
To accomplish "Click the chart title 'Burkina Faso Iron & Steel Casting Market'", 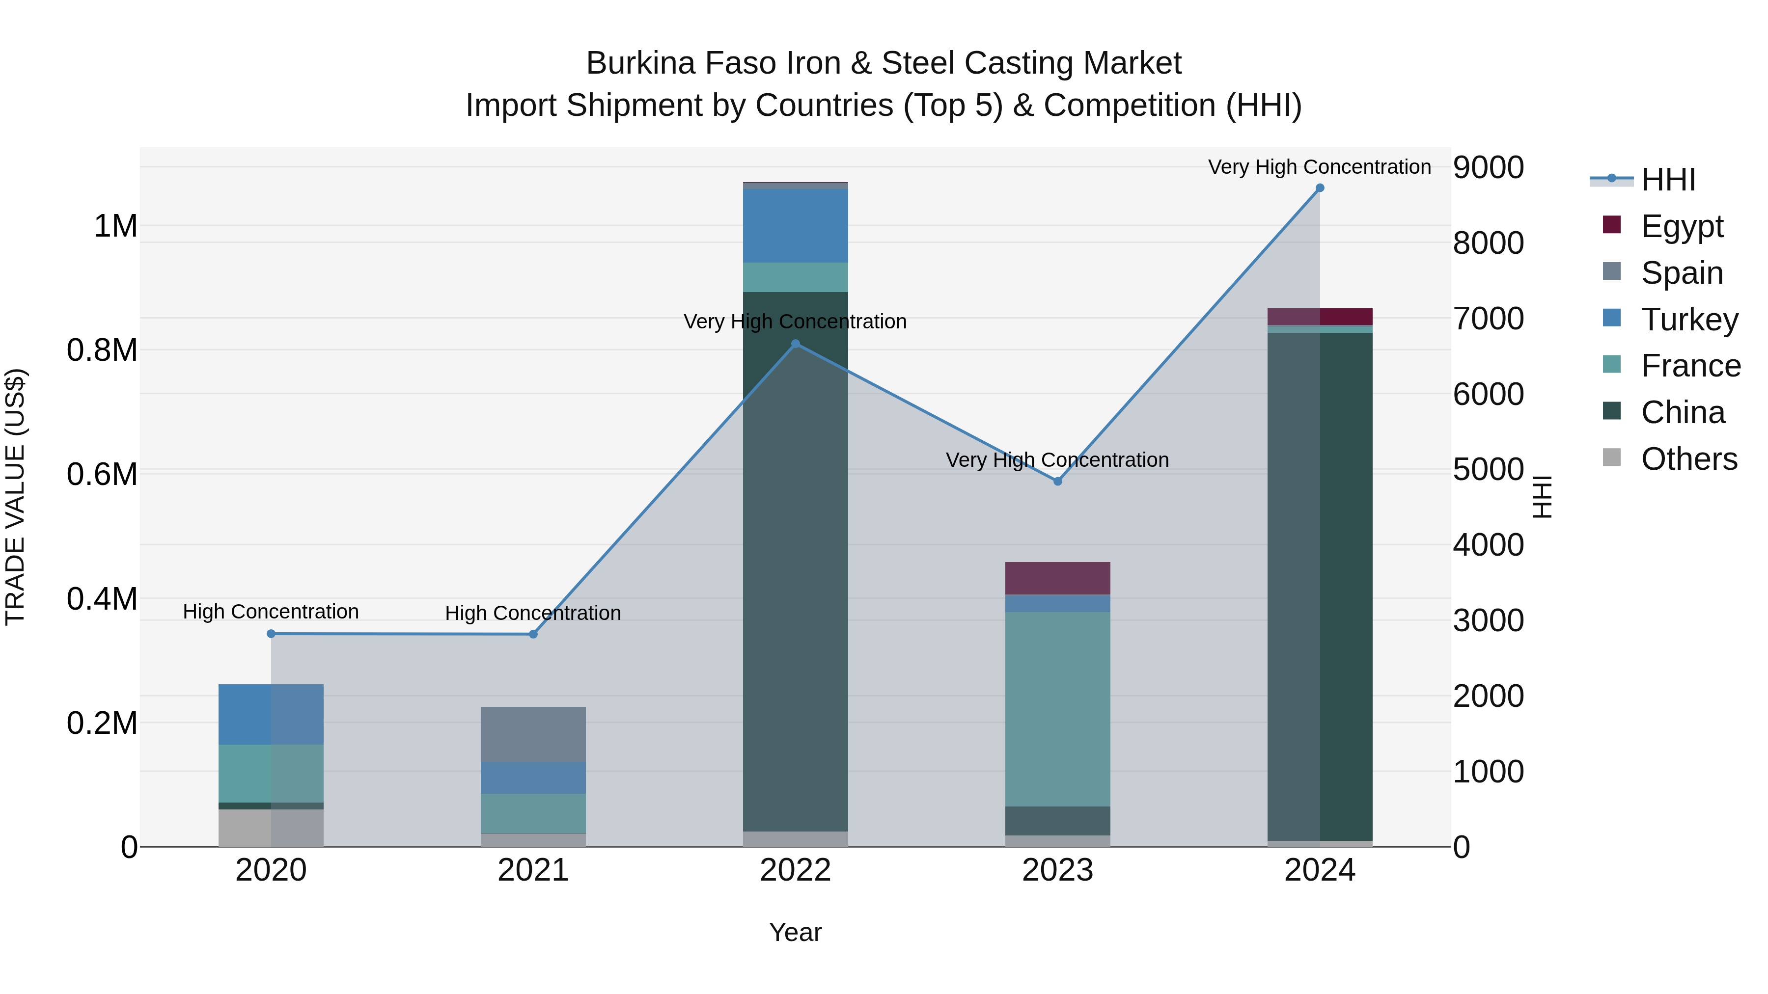I will 884,63.
